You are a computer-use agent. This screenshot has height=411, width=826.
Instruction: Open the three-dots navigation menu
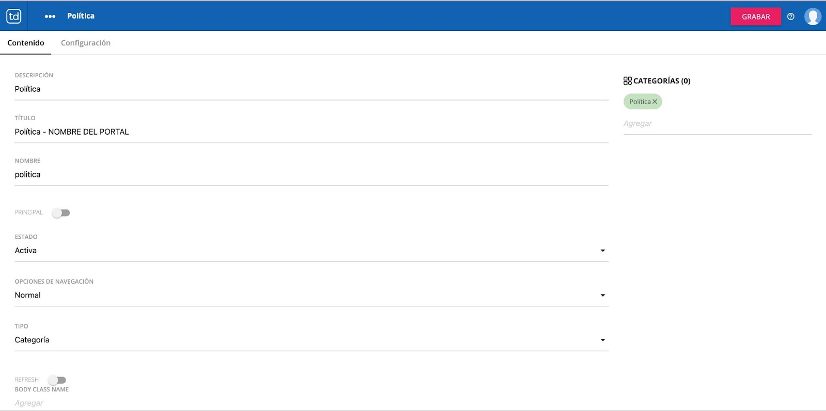pos(50,17)
